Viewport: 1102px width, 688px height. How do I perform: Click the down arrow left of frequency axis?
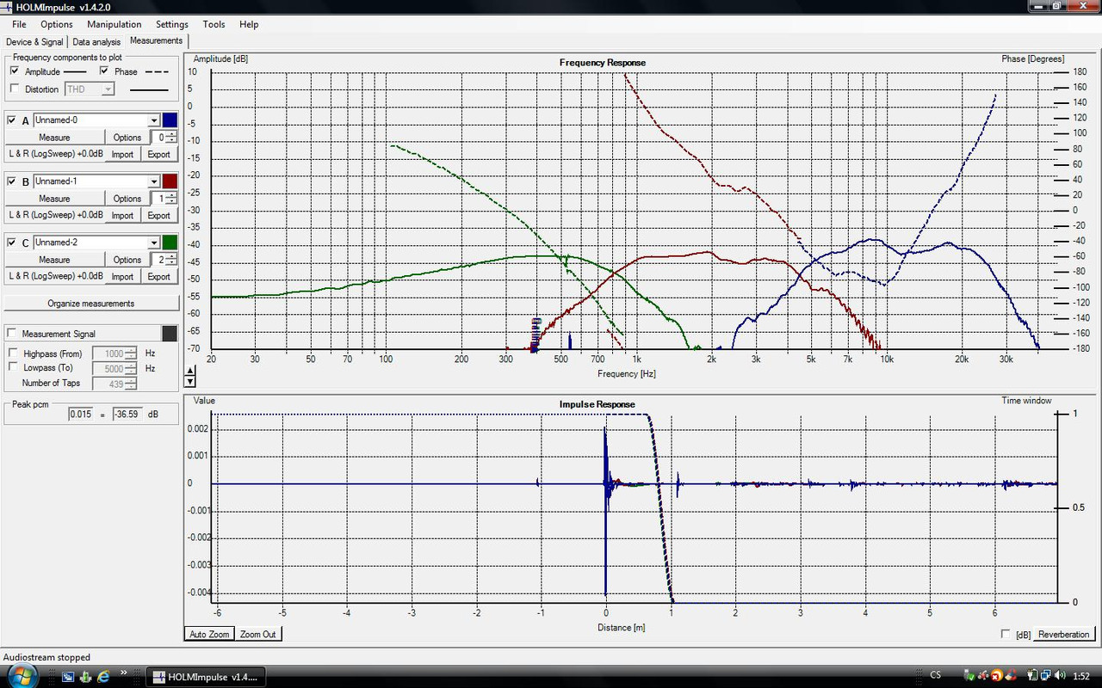pyautogui.click(x=190, y=380)
